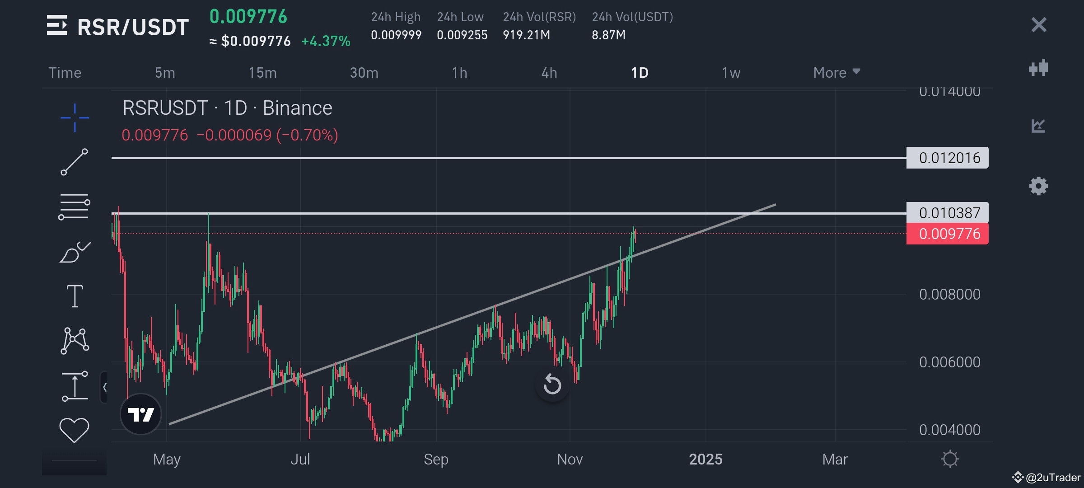Screen dimensions: 1084x488
Task: Select the XABCD Pattern tool
Action: pyautogui.click(x=74, y=340)
